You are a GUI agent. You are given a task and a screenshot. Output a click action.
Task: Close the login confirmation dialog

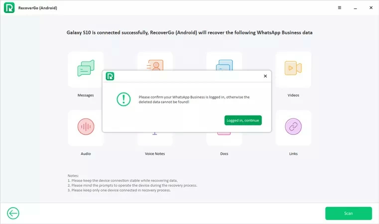pyautogui.click(x=265, y=76)
